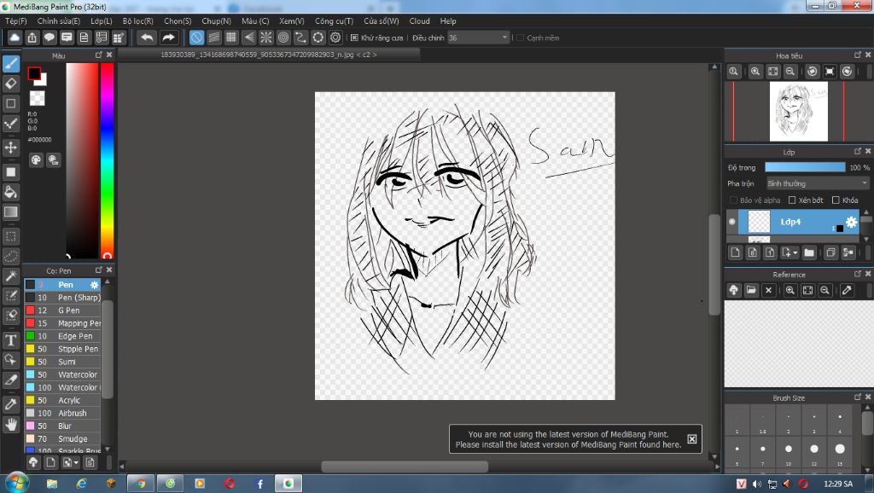Switch to the open jpg document tab

pos(269,55)
